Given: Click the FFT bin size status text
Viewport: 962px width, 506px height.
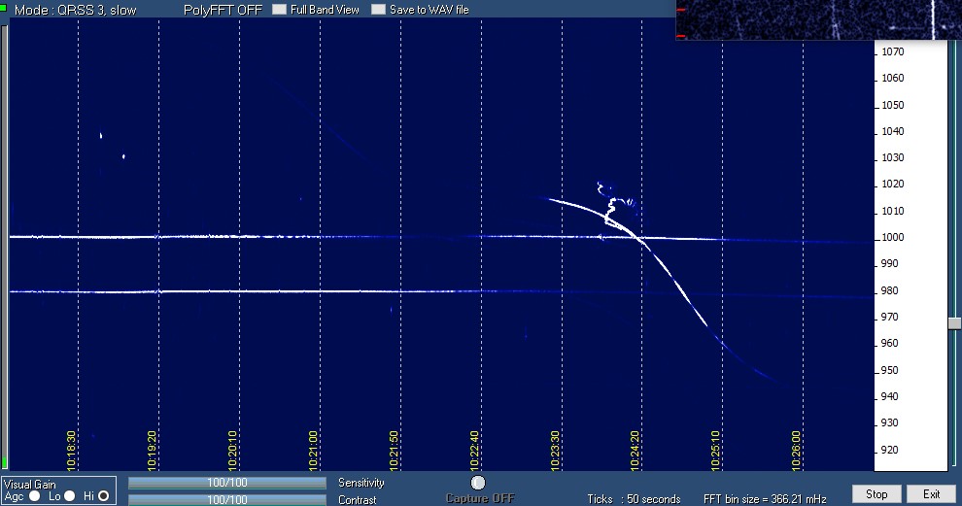Looking at the screenshot, I should (765, 499).
